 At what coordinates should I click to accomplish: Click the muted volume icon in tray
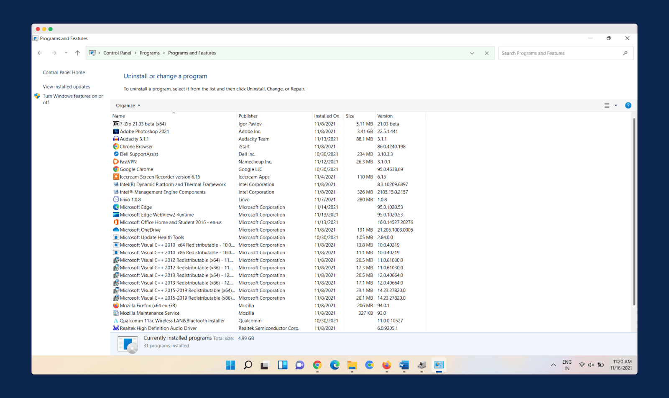[x=591, y=365]
